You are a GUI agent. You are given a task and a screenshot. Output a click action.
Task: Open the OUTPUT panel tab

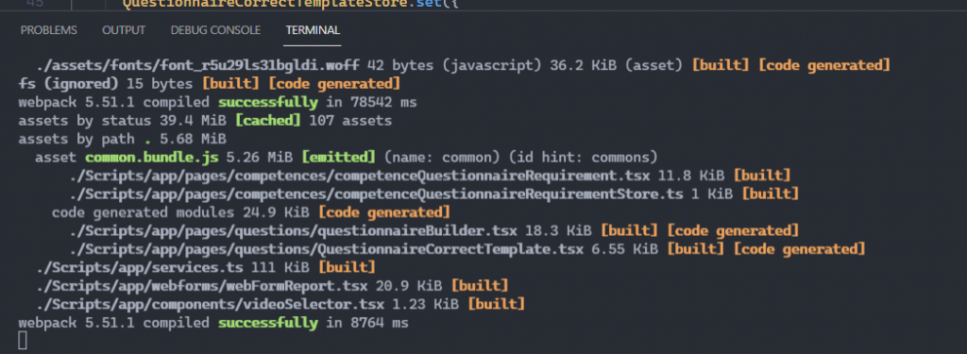point(124,30)
